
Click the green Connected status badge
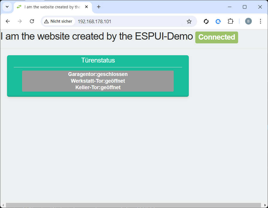tap(217, 37)
